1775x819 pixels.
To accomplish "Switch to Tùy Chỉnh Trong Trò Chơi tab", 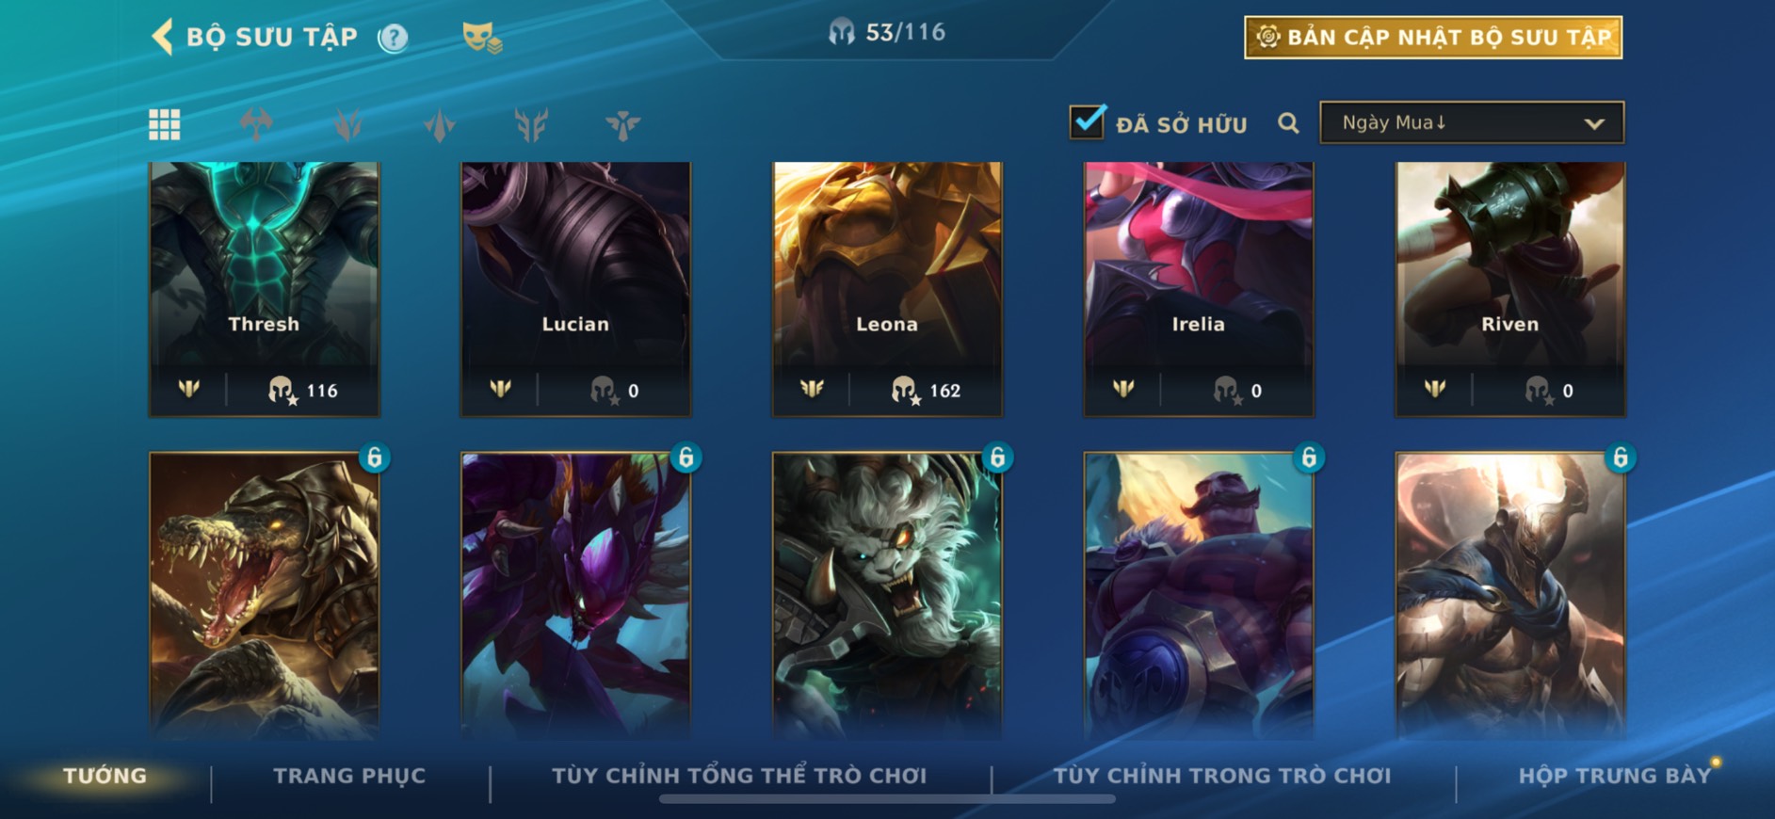I will point(1222,776).
